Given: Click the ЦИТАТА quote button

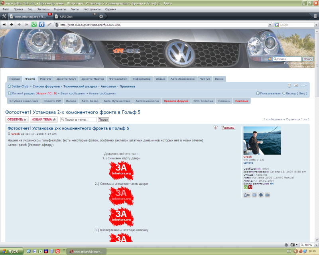Looking at the screenshot, I should 229,128.
